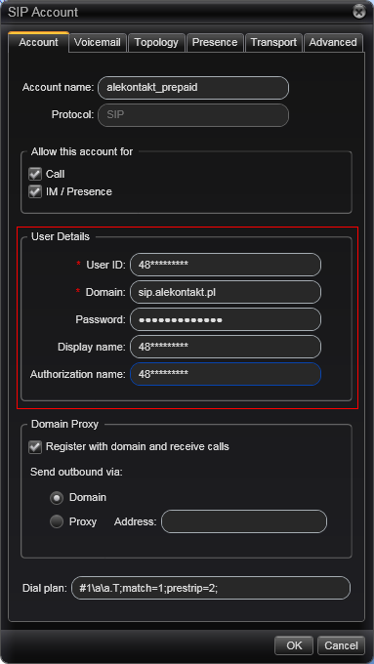This screenshot has height=664, width=374.
Task: Edit the Display name field
Action: 226,347
